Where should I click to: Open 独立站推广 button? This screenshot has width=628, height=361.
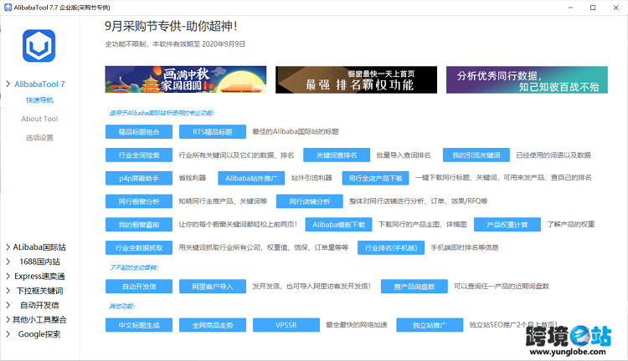(430, 325)
